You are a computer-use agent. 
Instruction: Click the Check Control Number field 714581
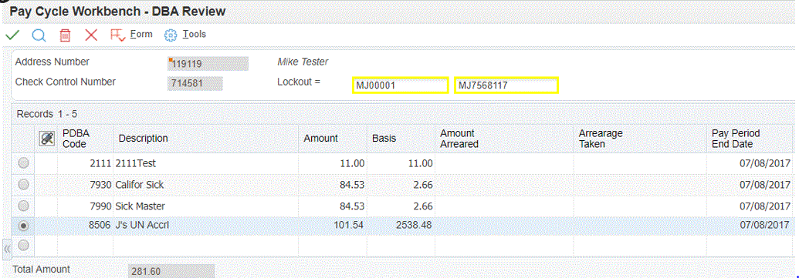coord(195,84)
